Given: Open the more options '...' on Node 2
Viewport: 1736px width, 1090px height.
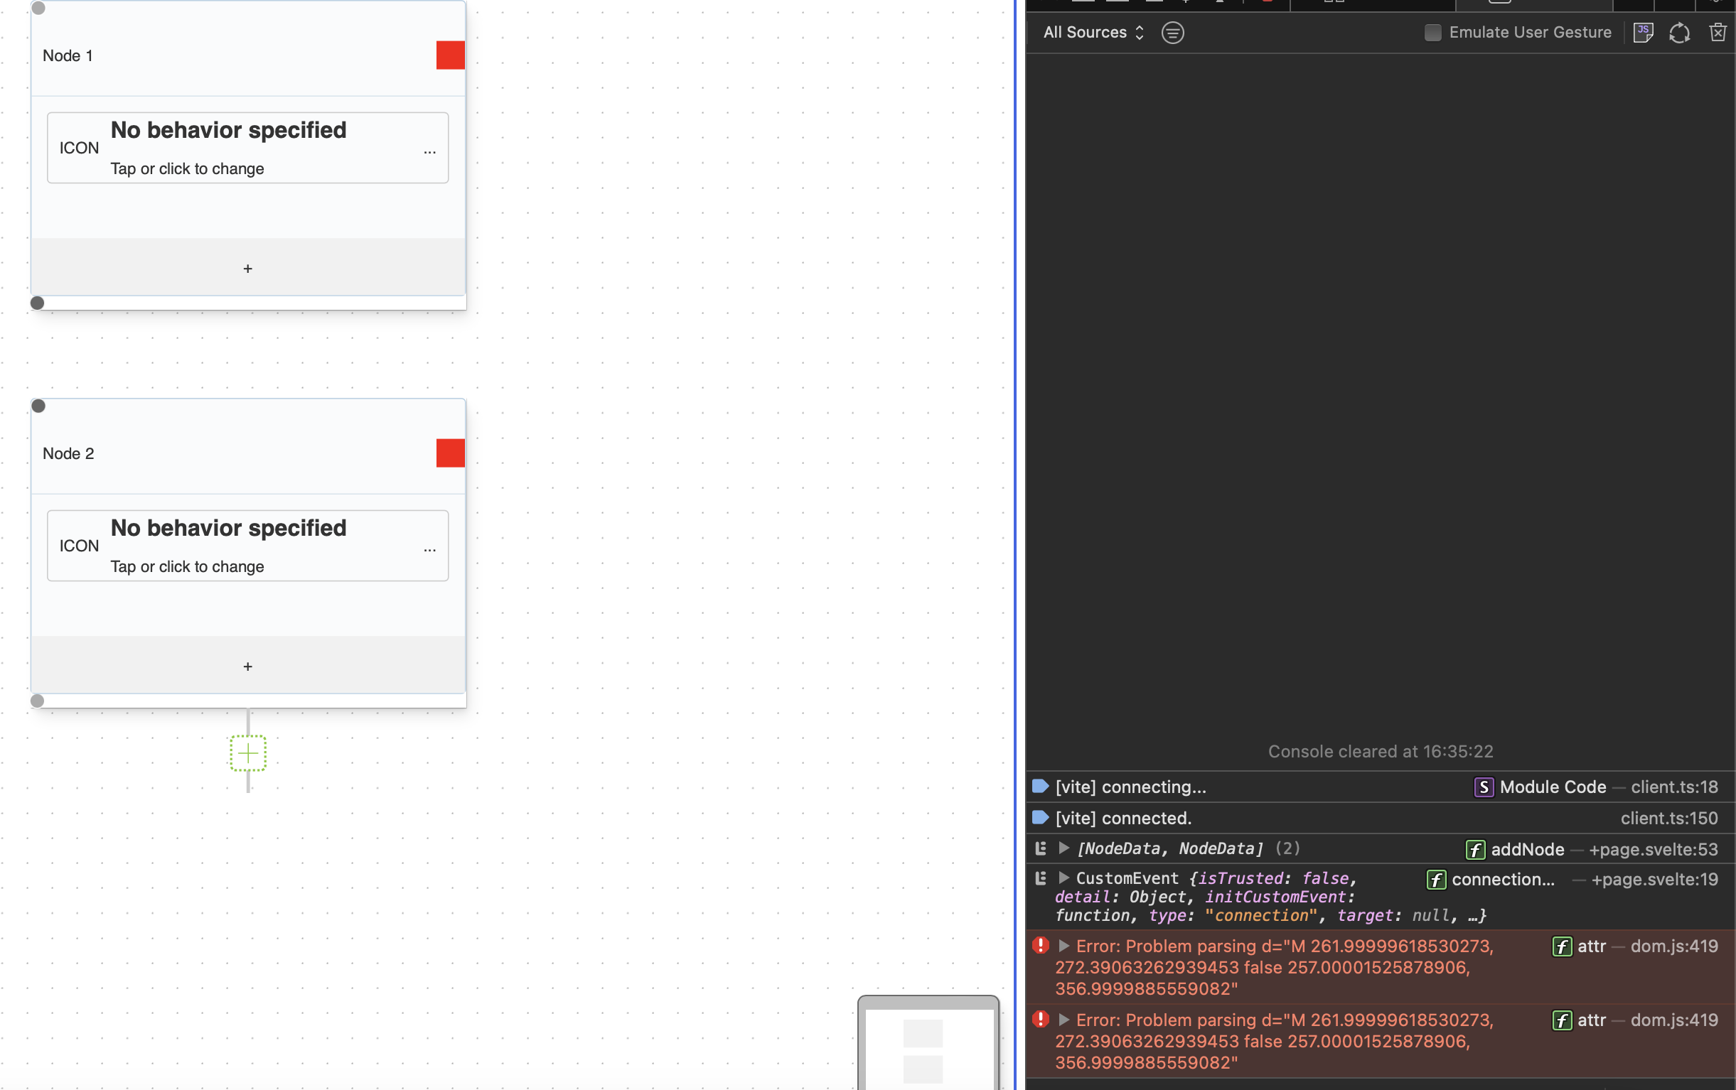Looking at the screenshot, I should 430,549.
